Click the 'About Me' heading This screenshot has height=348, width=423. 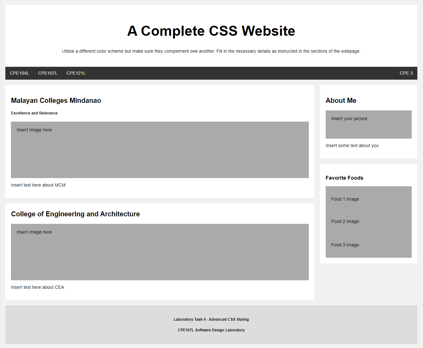pyautogui.click(x=341, y=100)
